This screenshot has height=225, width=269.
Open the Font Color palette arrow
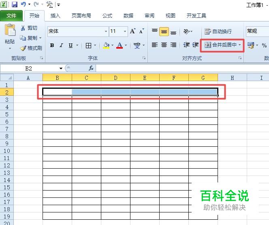point(126,45)
